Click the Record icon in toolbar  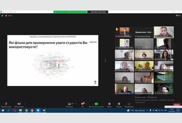pos(109,104)
